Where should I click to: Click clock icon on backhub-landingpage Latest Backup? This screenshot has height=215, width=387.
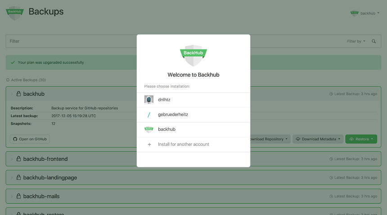point(331,178)
